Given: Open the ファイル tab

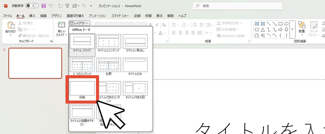Looking at the screenshot, I should (7, 16).
